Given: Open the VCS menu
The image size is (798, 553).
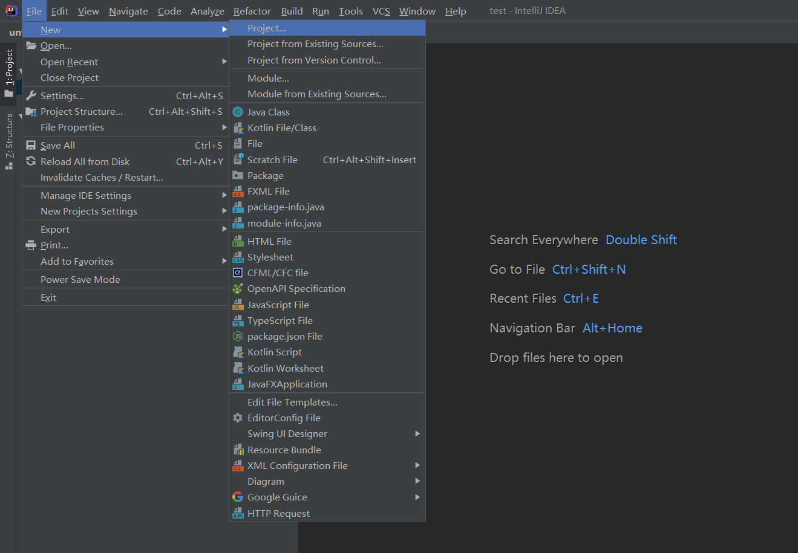Looking at the screenshot, I should click(381, 11).
